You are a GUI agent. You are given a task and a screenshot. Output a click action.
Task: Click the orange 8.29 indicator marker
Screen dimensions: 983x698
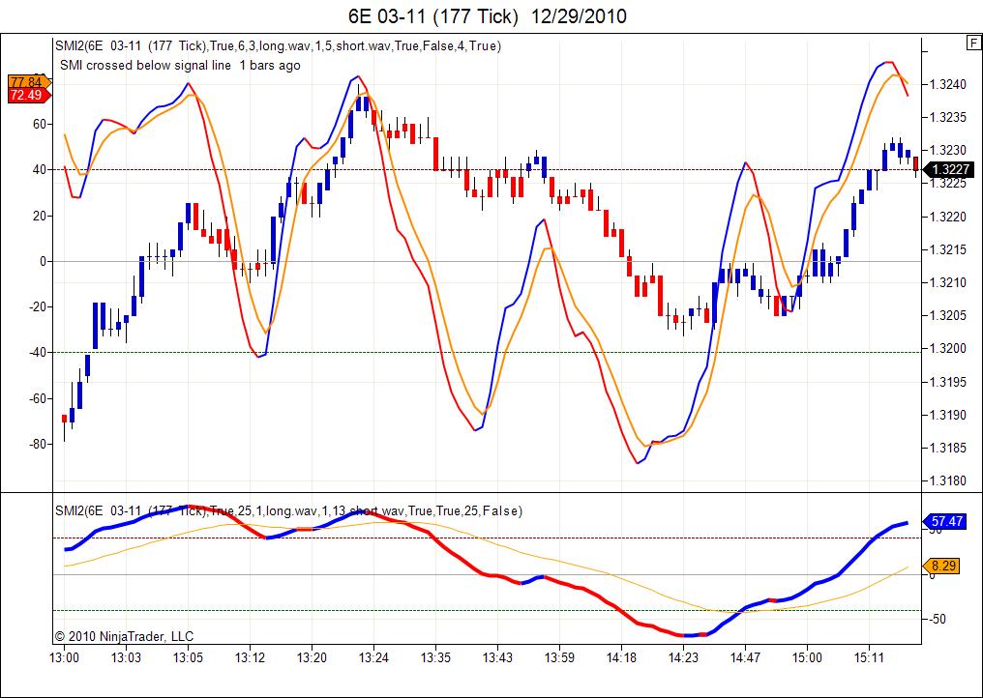[941, 566]
